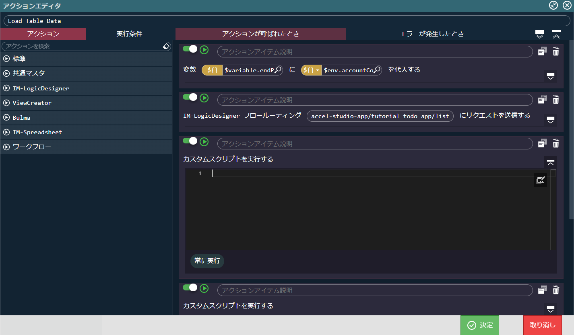574x335 pixels.
Task: Search variables for $env.accountCo field
Action: coord(377,70)
